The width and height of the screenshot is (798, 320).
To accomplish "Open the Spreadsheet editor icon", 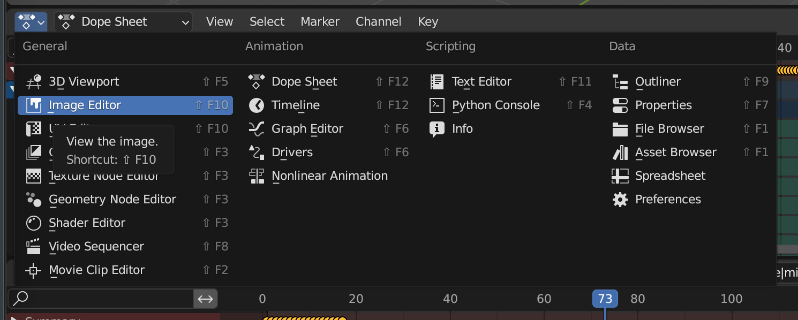I will pyautogui.click(x=620, y=176).
